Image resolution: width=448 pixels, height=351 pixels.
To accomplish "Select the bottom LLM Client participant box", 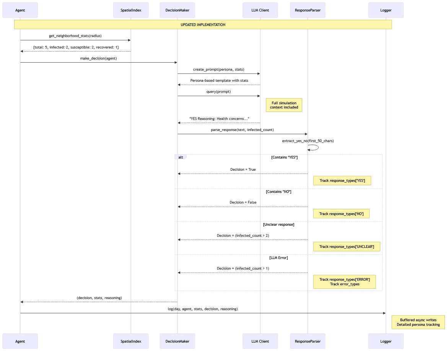I will point(260,341).
